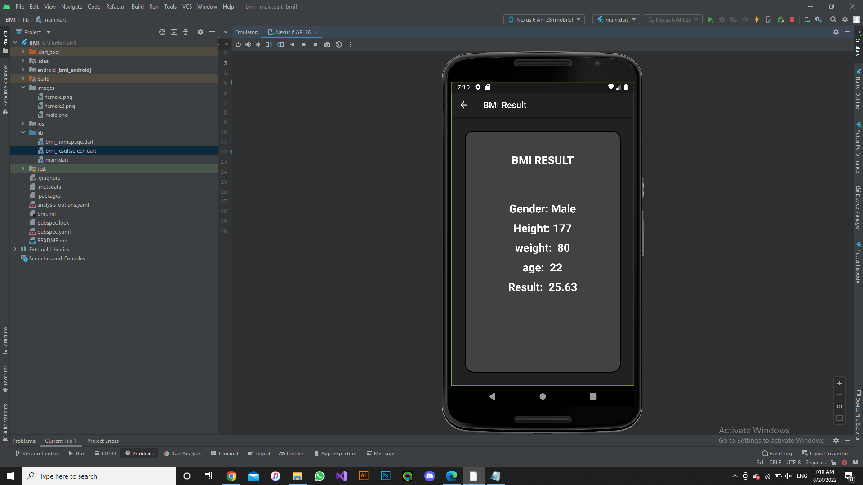
Task: Trigger Flutter hot reload
Action: coord(756,19)
